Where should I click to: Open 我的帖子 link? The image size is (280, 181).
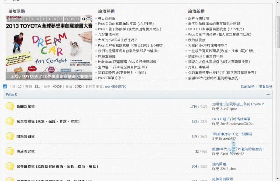pyautogui.click(x=247, y=87)
